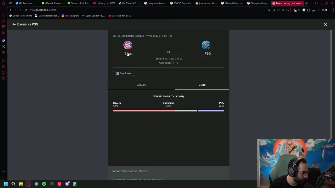Screen dimensions: 335x188
Task: Click the gray extra time probability bar
Action: (x=186, y=111)
